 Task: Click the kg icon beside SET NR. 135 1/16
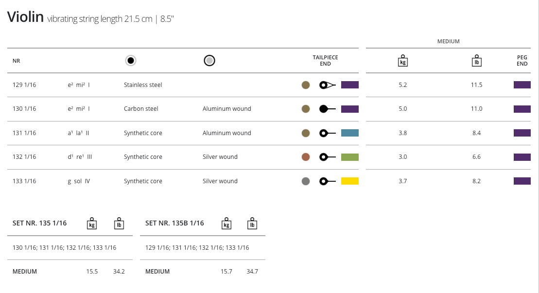[x=91, y=224]
